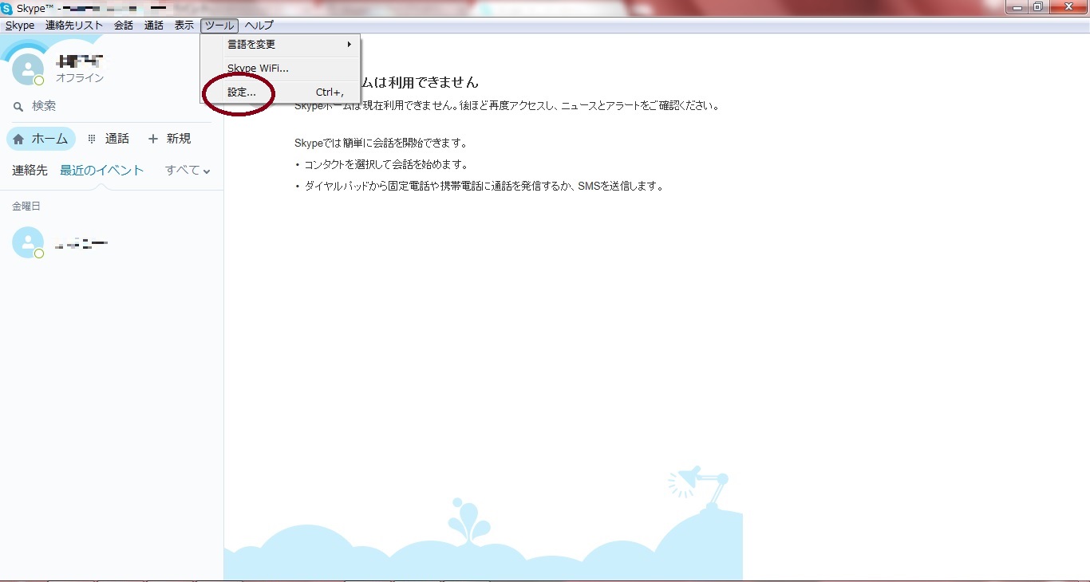
Task: Click the 新規 button
Action: (169, 139)
